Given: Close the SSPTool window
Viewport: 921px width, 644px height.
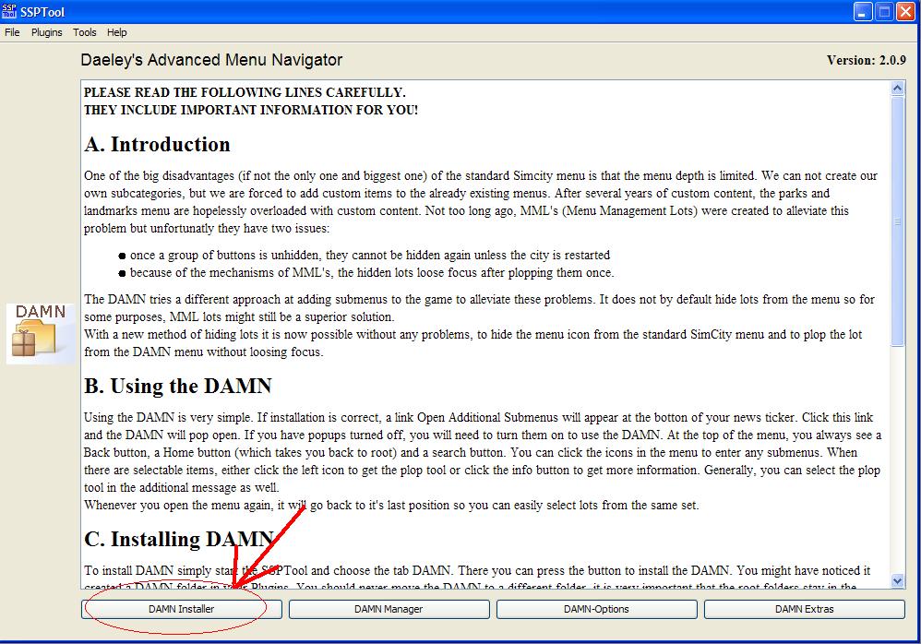Looking at the screenshot, I should 905,12.
